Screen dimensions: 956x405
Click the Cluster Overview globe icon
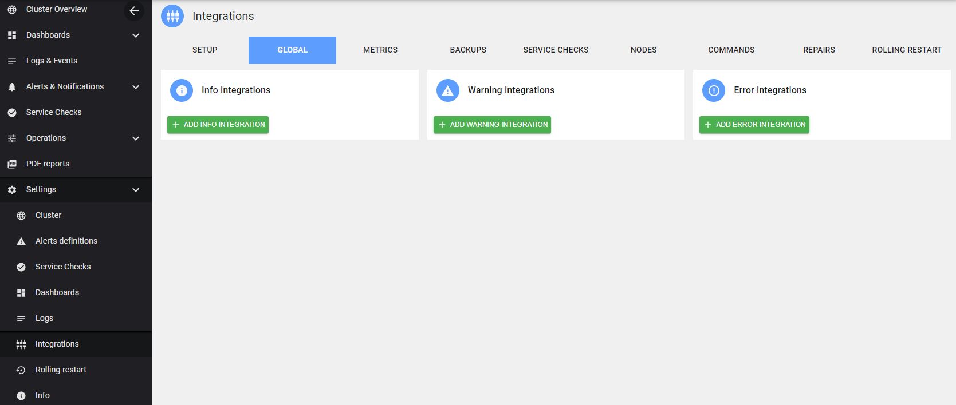pyautogui.click(x=12, y=10)
